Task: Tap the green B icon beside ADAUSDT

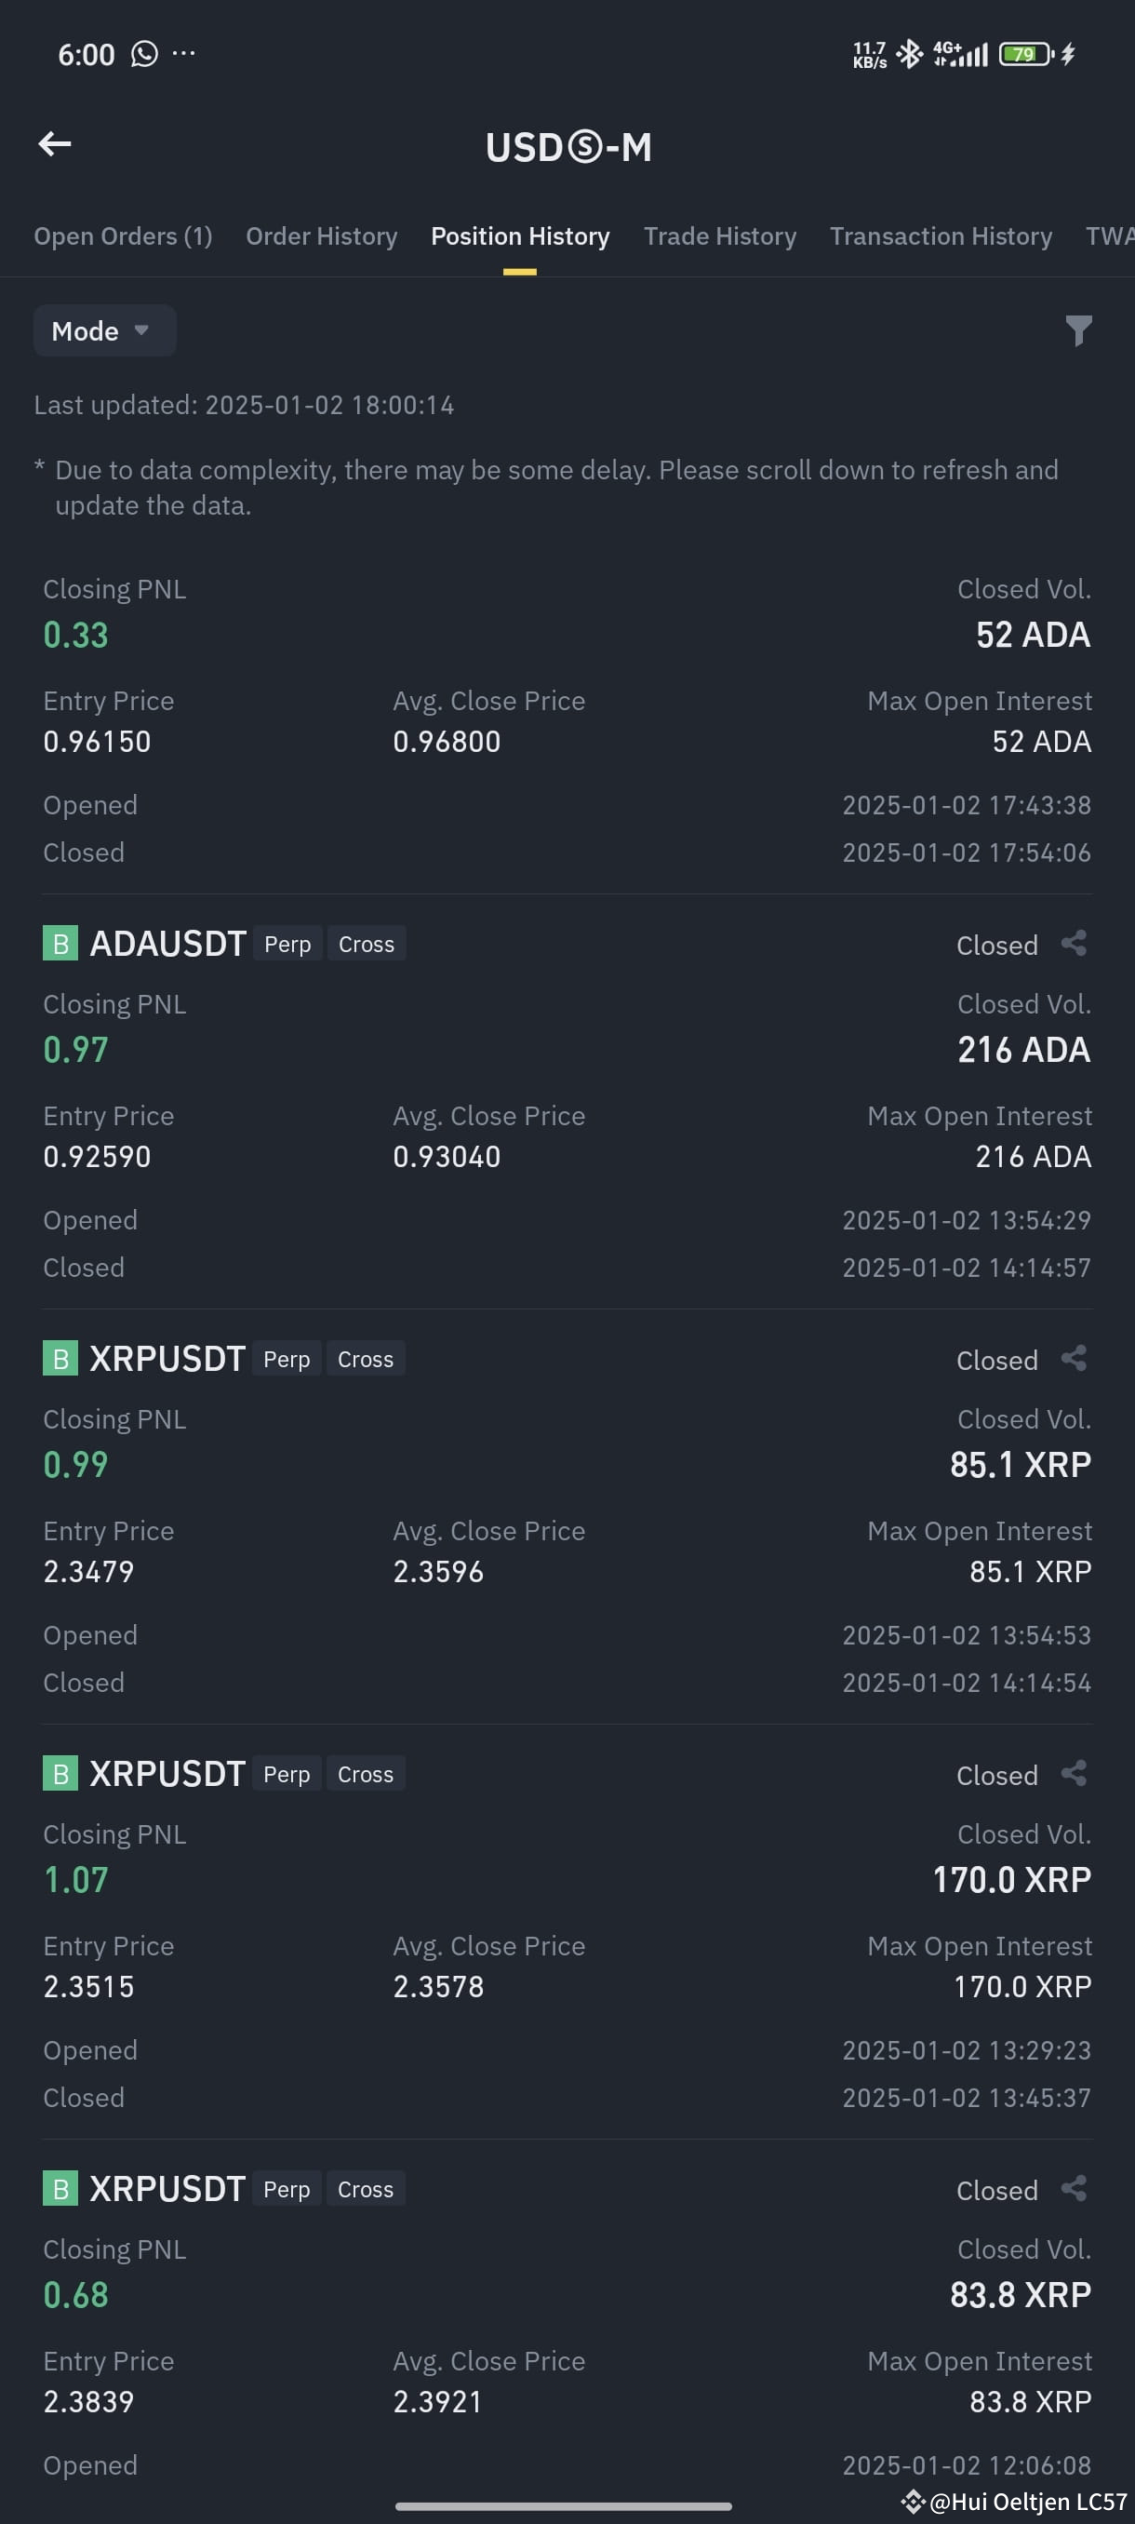Action: pos(60,944)
